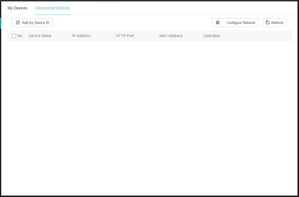Image resolution: width=299 pixels, height=197 pixels.
Task: Click the settings cog next to Configure Network
Action: click(x=218, y=22)
